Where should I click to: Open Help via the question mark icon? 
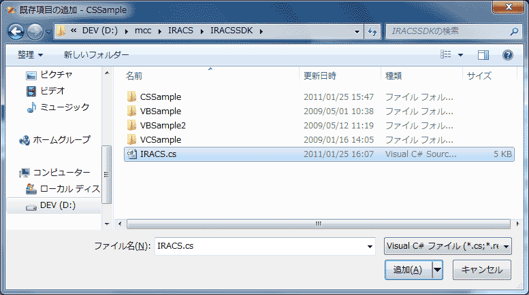pos(507,55)
